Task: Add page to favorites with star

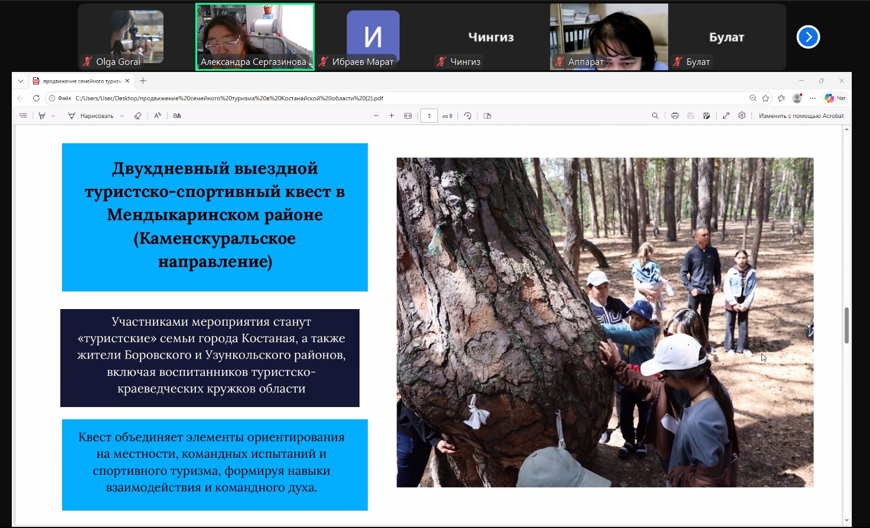Action: click(766, 98)
